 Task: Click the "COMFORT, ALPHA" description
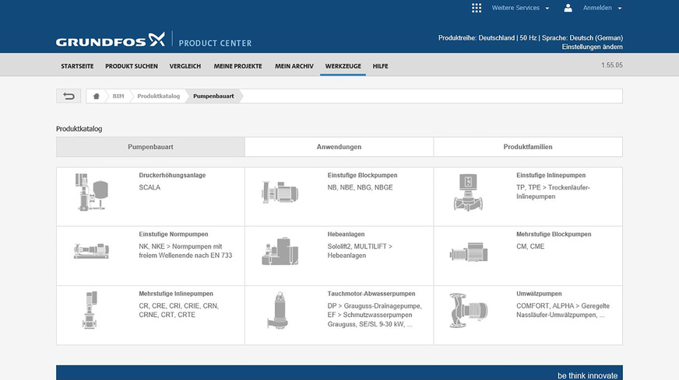[562, 310]
